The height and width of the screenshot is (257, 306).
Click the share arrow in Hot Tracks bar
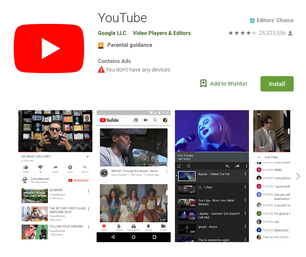point(237,166)
